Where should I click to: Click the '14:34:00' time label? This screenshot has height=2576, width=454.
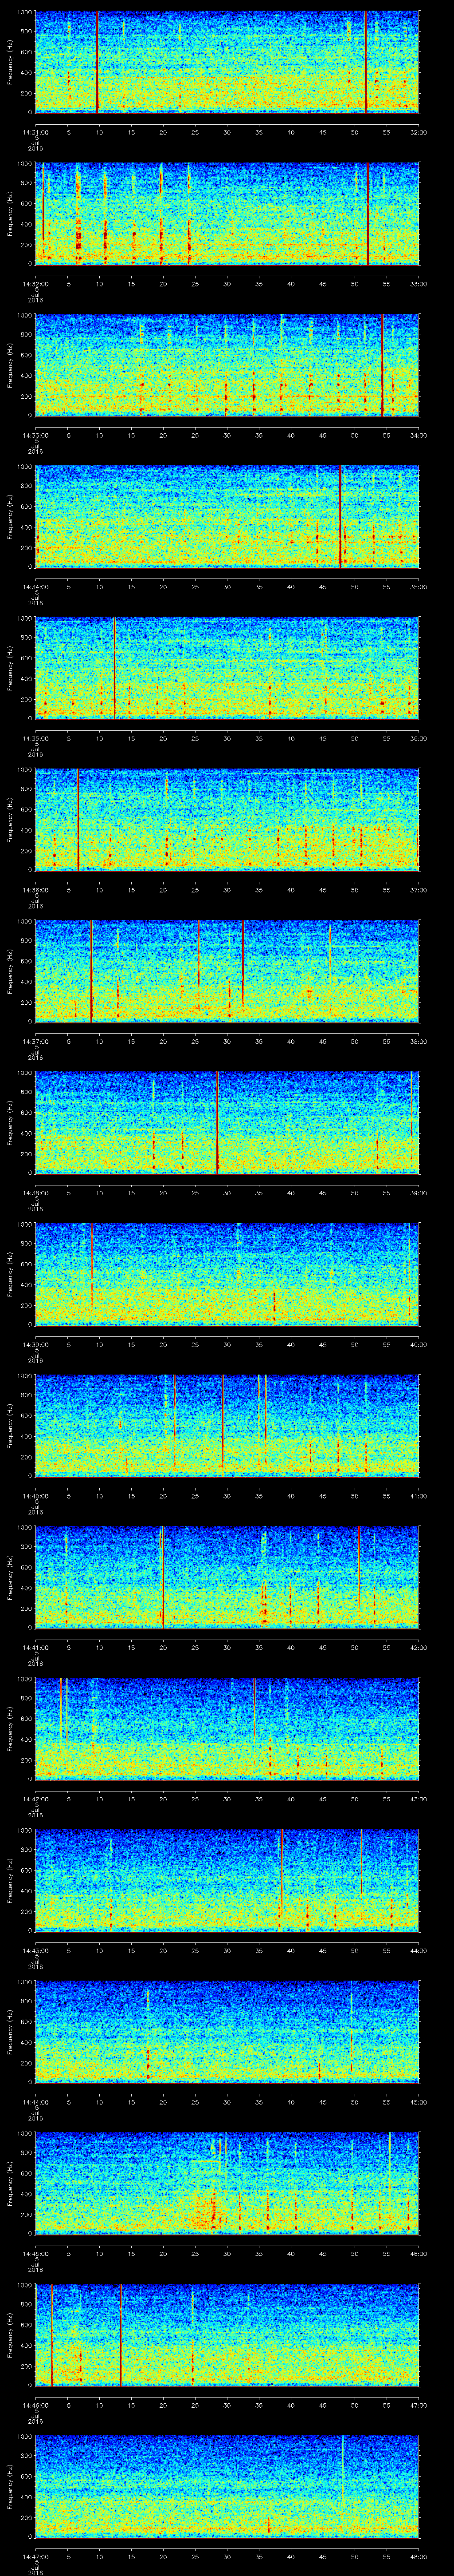(x=36, y=586)
